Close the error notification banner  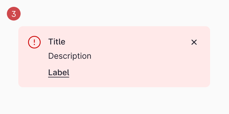pyautogui.click(x=194, y=42)
